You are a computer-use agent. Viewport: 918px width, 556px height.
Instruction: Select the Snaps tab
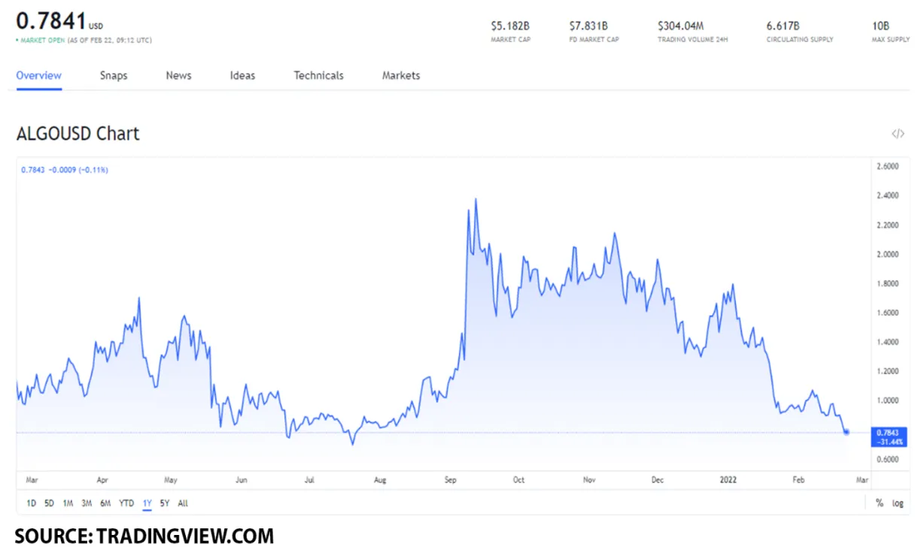coord(114,75)
